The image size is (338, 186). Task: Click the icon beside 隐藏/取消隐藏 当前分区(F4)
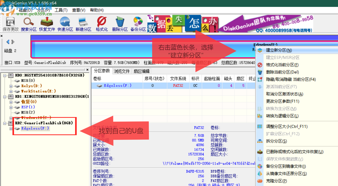[260, 79]
